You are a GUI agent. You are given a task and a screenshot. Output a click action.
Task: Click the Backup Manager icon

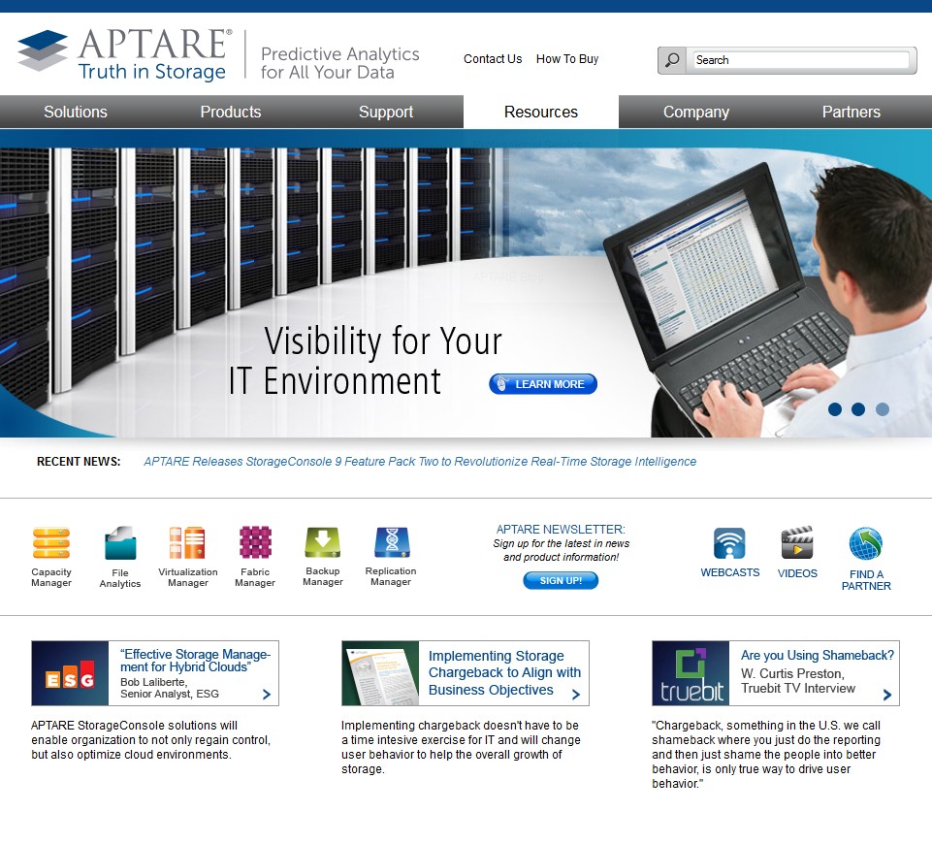click(322, 542)
